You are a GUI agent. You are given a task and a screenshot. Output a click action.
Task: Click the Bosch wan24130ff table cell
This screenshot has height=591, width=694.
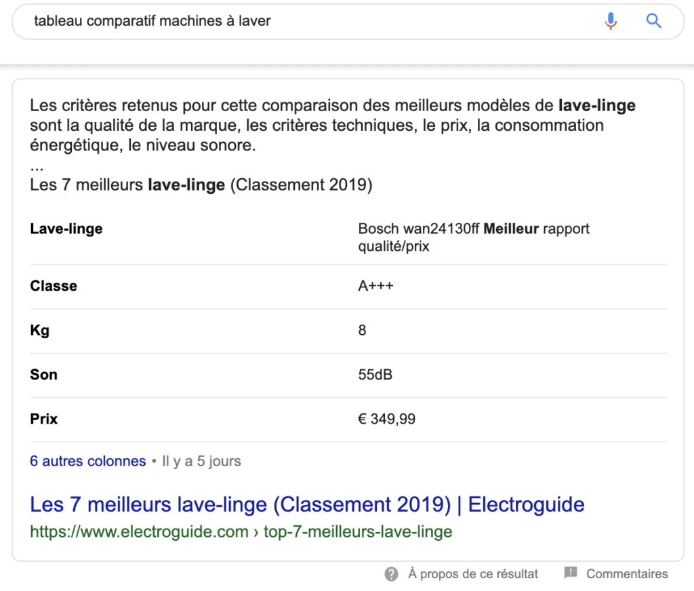(x=474, y=237)
